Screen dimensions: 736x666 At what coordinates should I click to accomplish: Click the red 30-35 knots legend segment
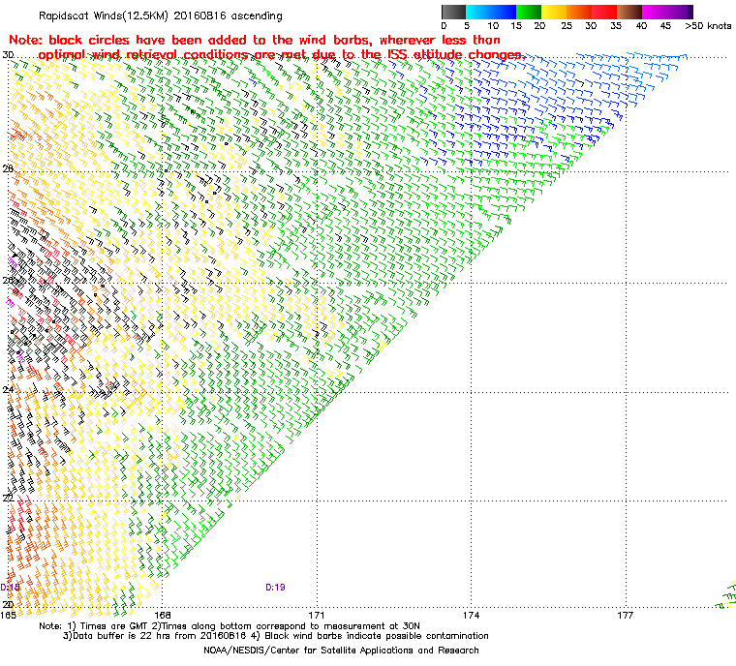tap(604, 12)
